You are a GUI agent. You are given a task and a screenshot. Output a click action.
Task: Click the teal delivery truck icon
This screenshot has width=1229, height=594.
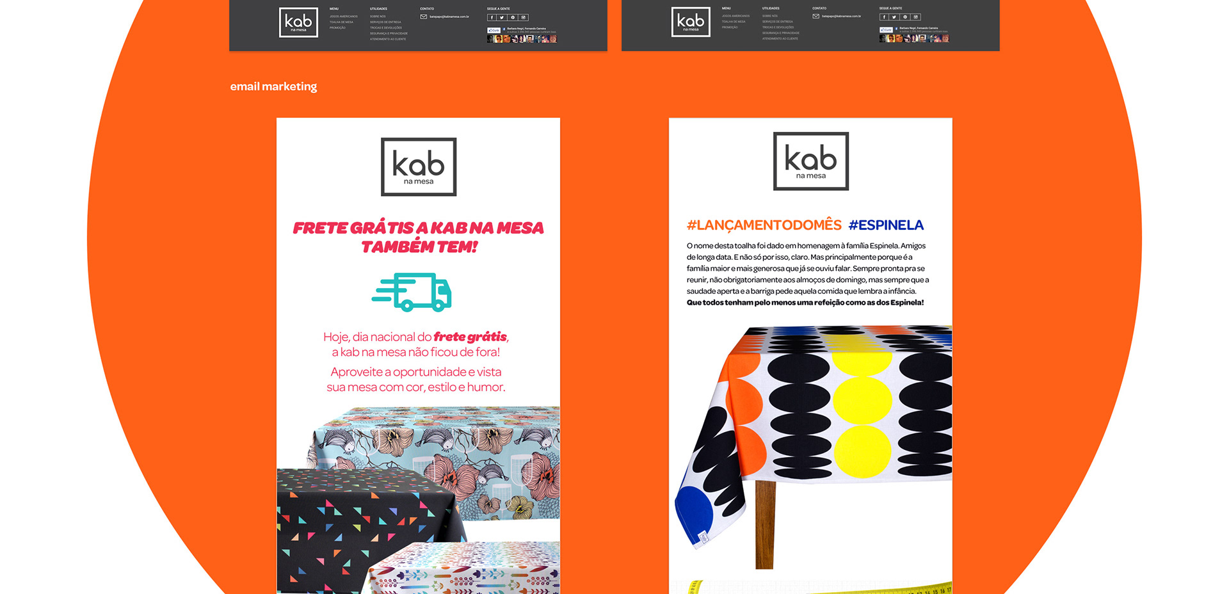[x=412, y=292]
